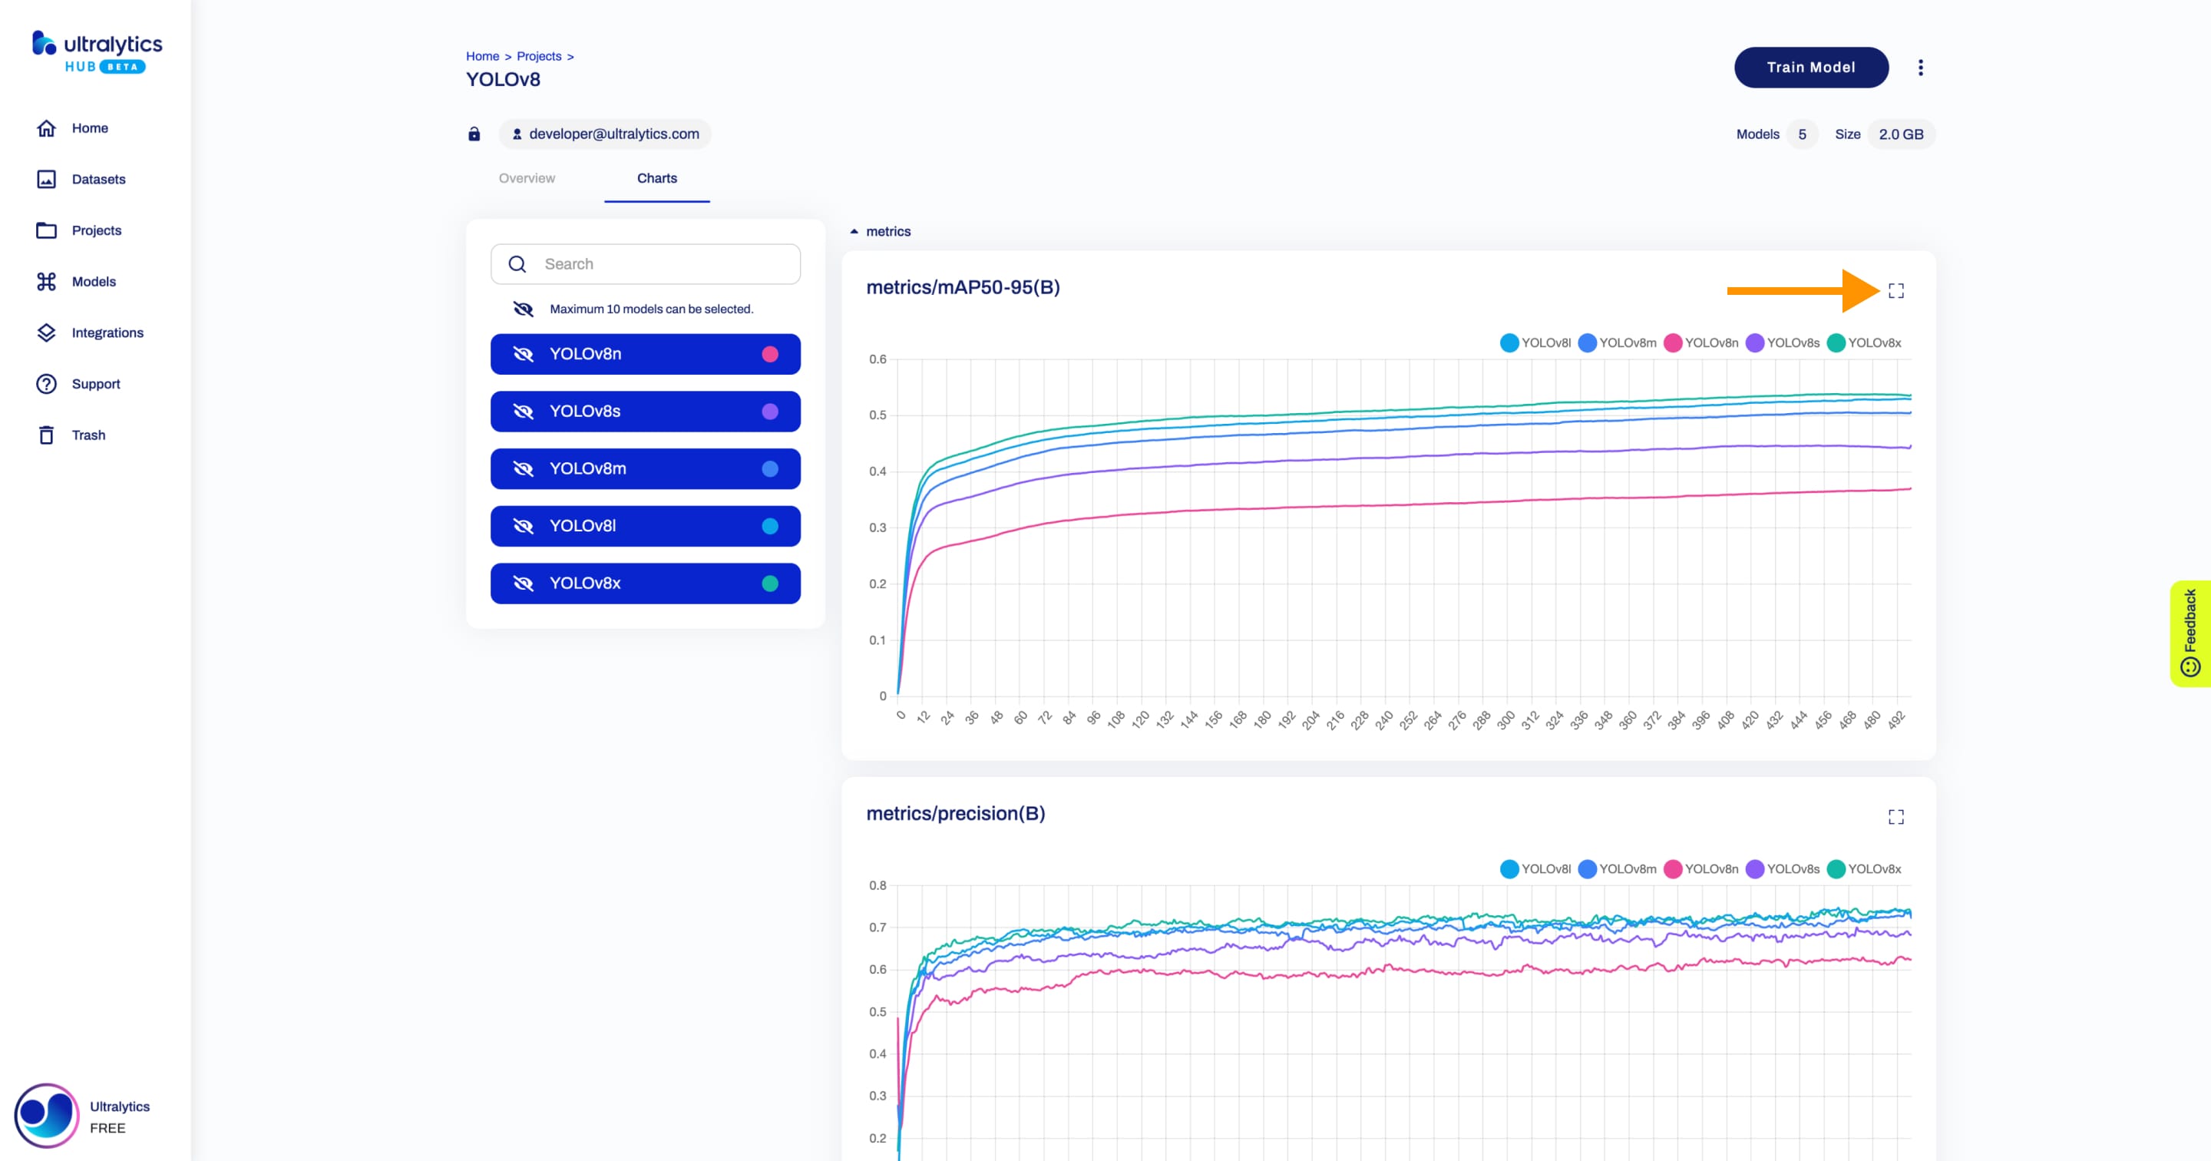
Task: Click the three-dot options menu icon
Action: pos(1920,68)
